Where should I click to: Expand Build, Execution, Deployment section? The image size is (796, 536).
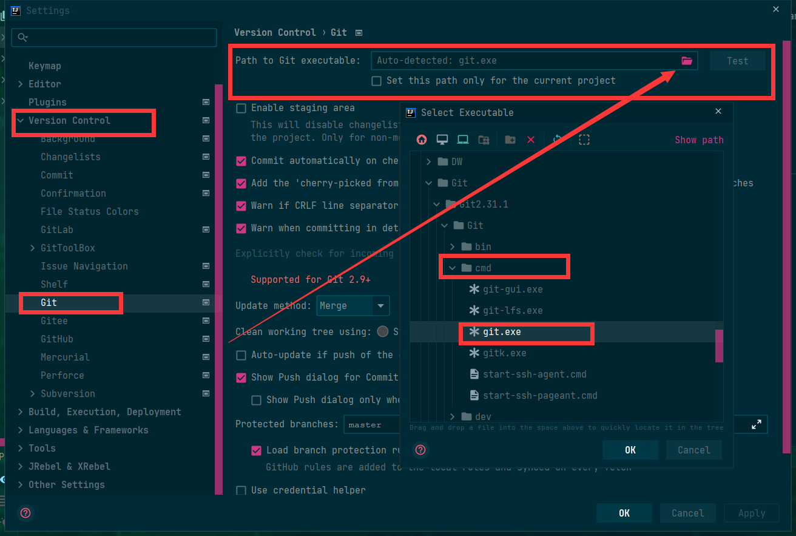[20, 412]
